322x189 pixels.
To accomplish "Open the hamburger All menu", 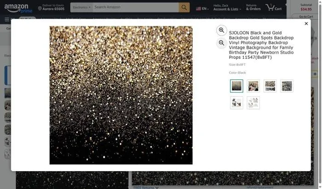I will [x=7, y=19].
